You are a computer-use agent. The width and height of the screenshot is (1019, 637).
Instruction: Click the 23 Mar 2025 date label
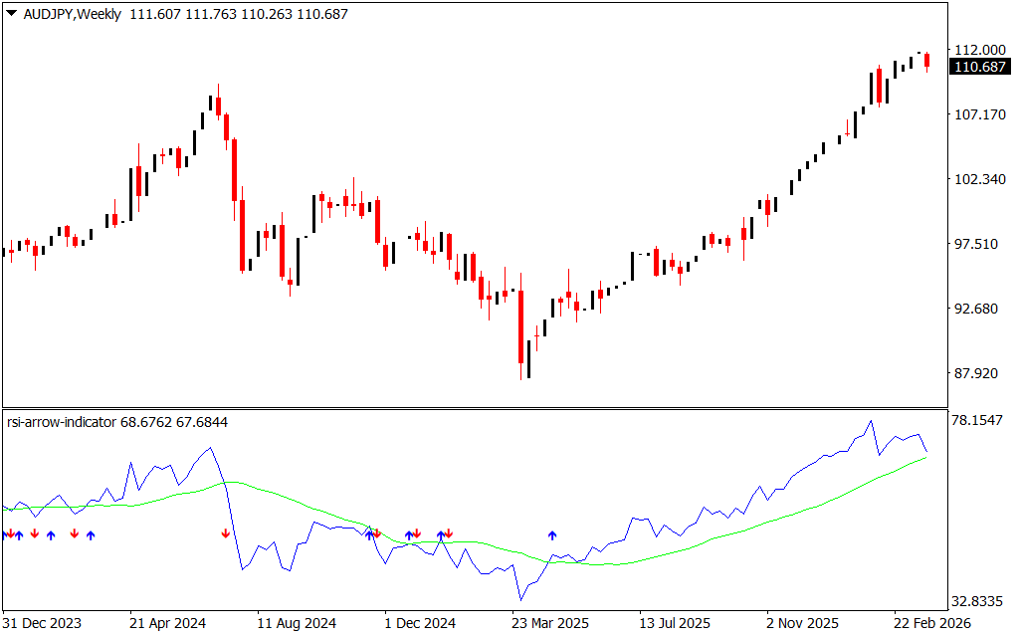[550, 624]
